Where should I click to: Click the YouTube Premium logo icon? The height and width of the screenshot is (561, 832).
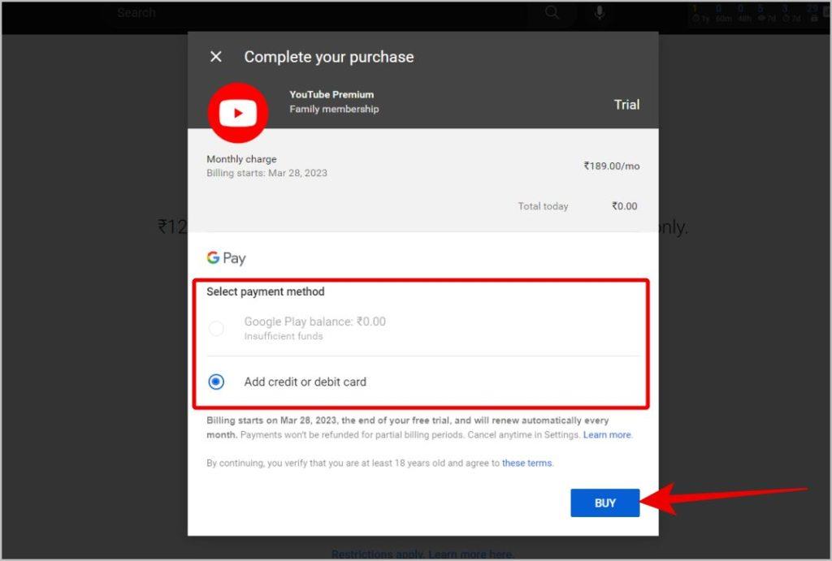tap(238, 112)
